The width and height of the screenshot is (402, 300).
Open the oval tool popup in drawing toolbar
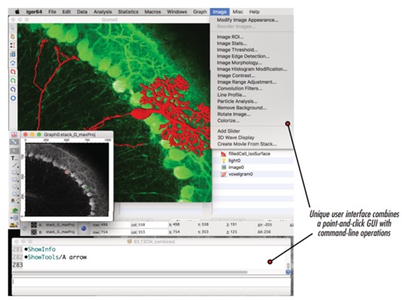(x=14, y=186)
